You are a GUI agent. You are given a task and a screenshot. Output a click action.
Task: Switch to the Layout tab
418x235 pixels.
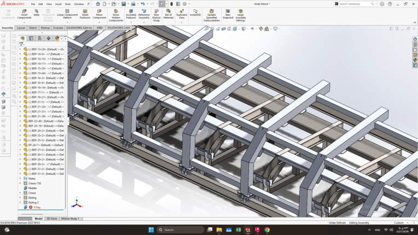click(x=21, y=28)
